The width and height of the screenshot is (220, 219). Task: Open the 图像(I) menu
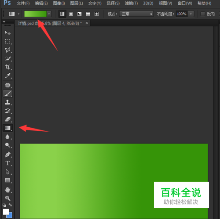tap(59, 3)
